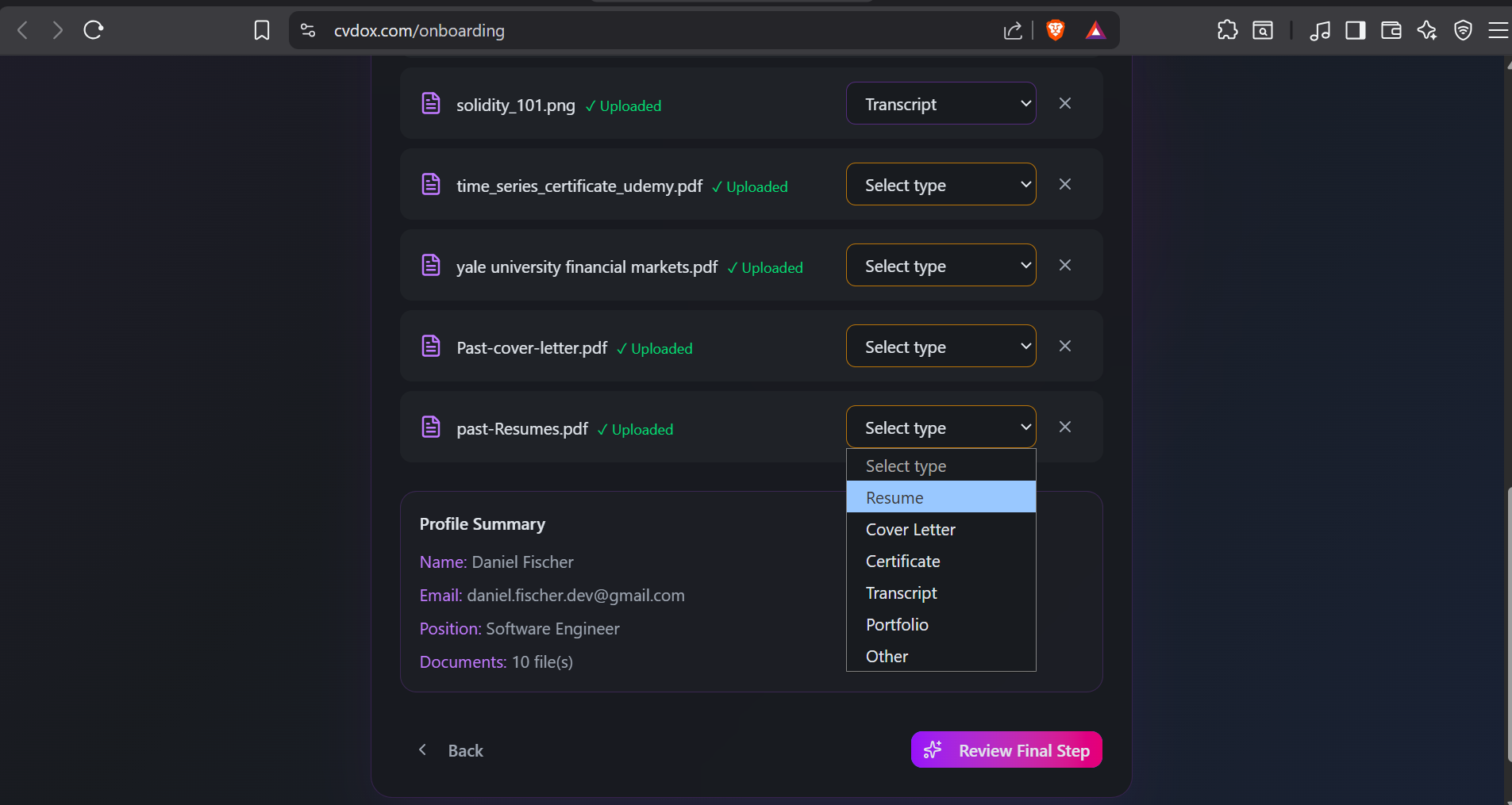Choose Transcript from the type list

coord(941,592)
